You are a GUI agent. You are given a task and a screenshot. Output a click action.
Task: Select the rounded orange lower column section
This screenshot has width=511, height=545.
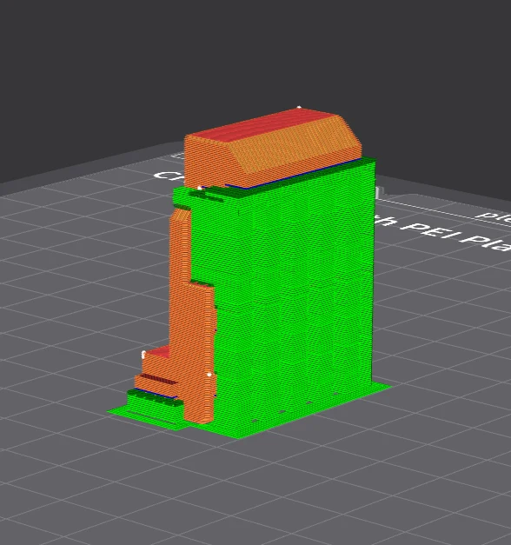199,355
